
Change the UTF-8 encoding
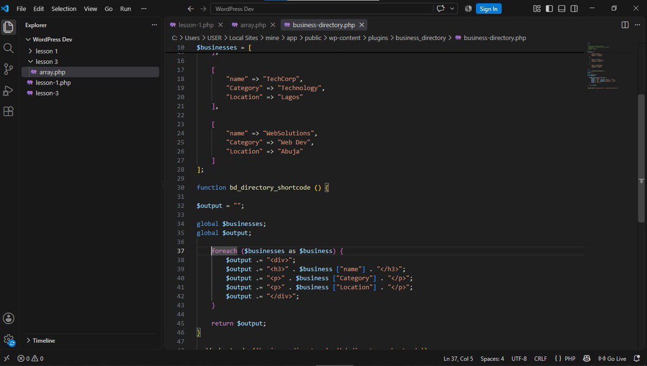[x=519, y=358]
